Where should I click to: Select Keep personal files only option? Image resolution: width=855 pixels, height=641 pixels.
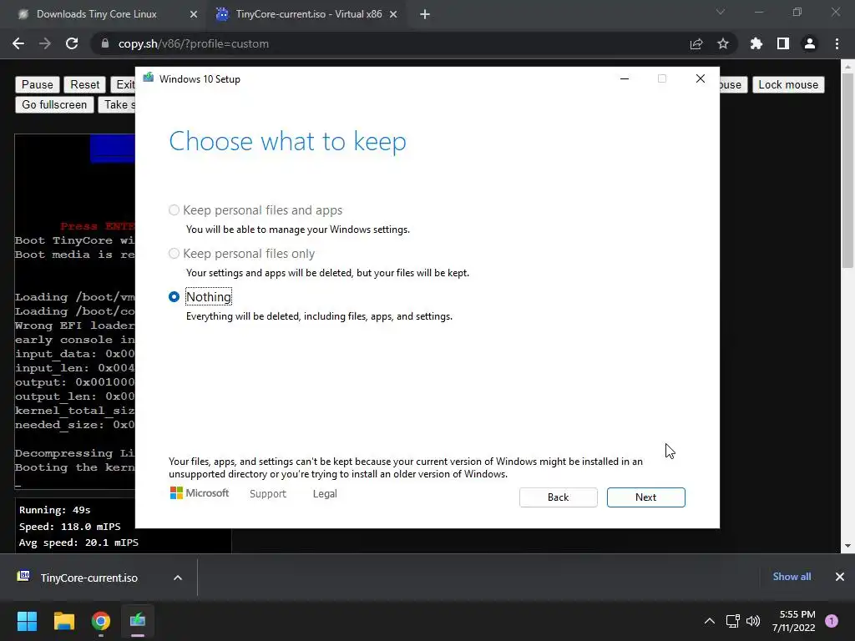point(174,254)
